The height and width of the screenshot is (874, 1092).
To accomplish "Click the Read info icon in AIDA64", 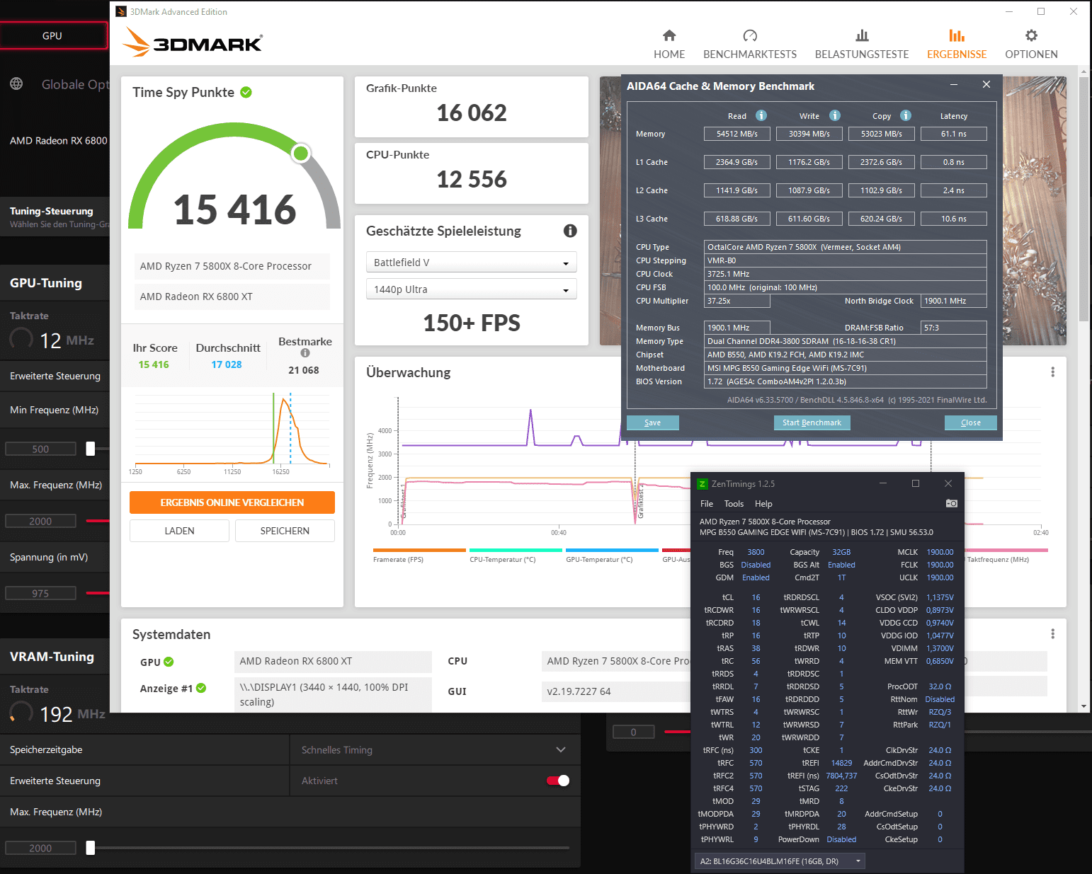I will coord(761,115).
